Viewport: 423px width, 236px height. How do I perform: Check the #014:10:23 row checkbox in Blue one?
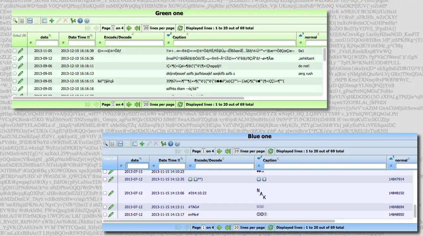(x=105, y=193)
